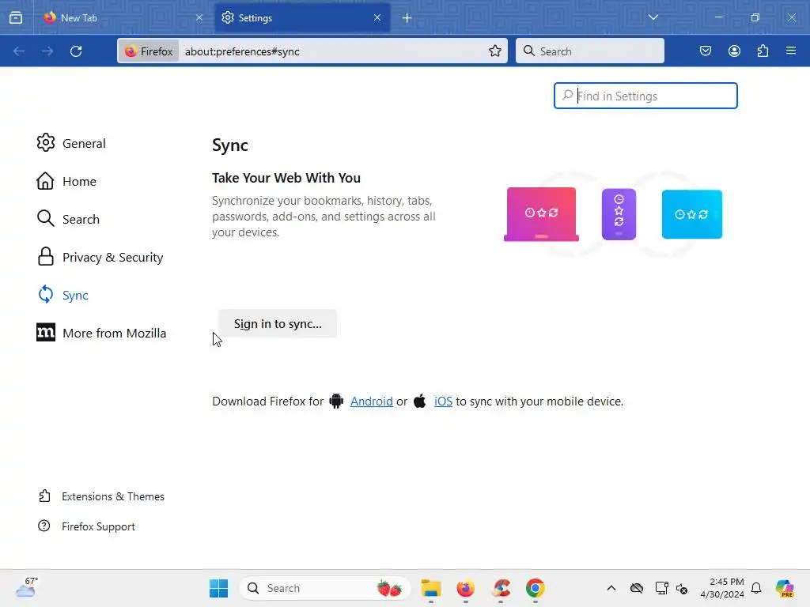Open the Search settings category
810x607 pixels.
(x=68, y=219)
